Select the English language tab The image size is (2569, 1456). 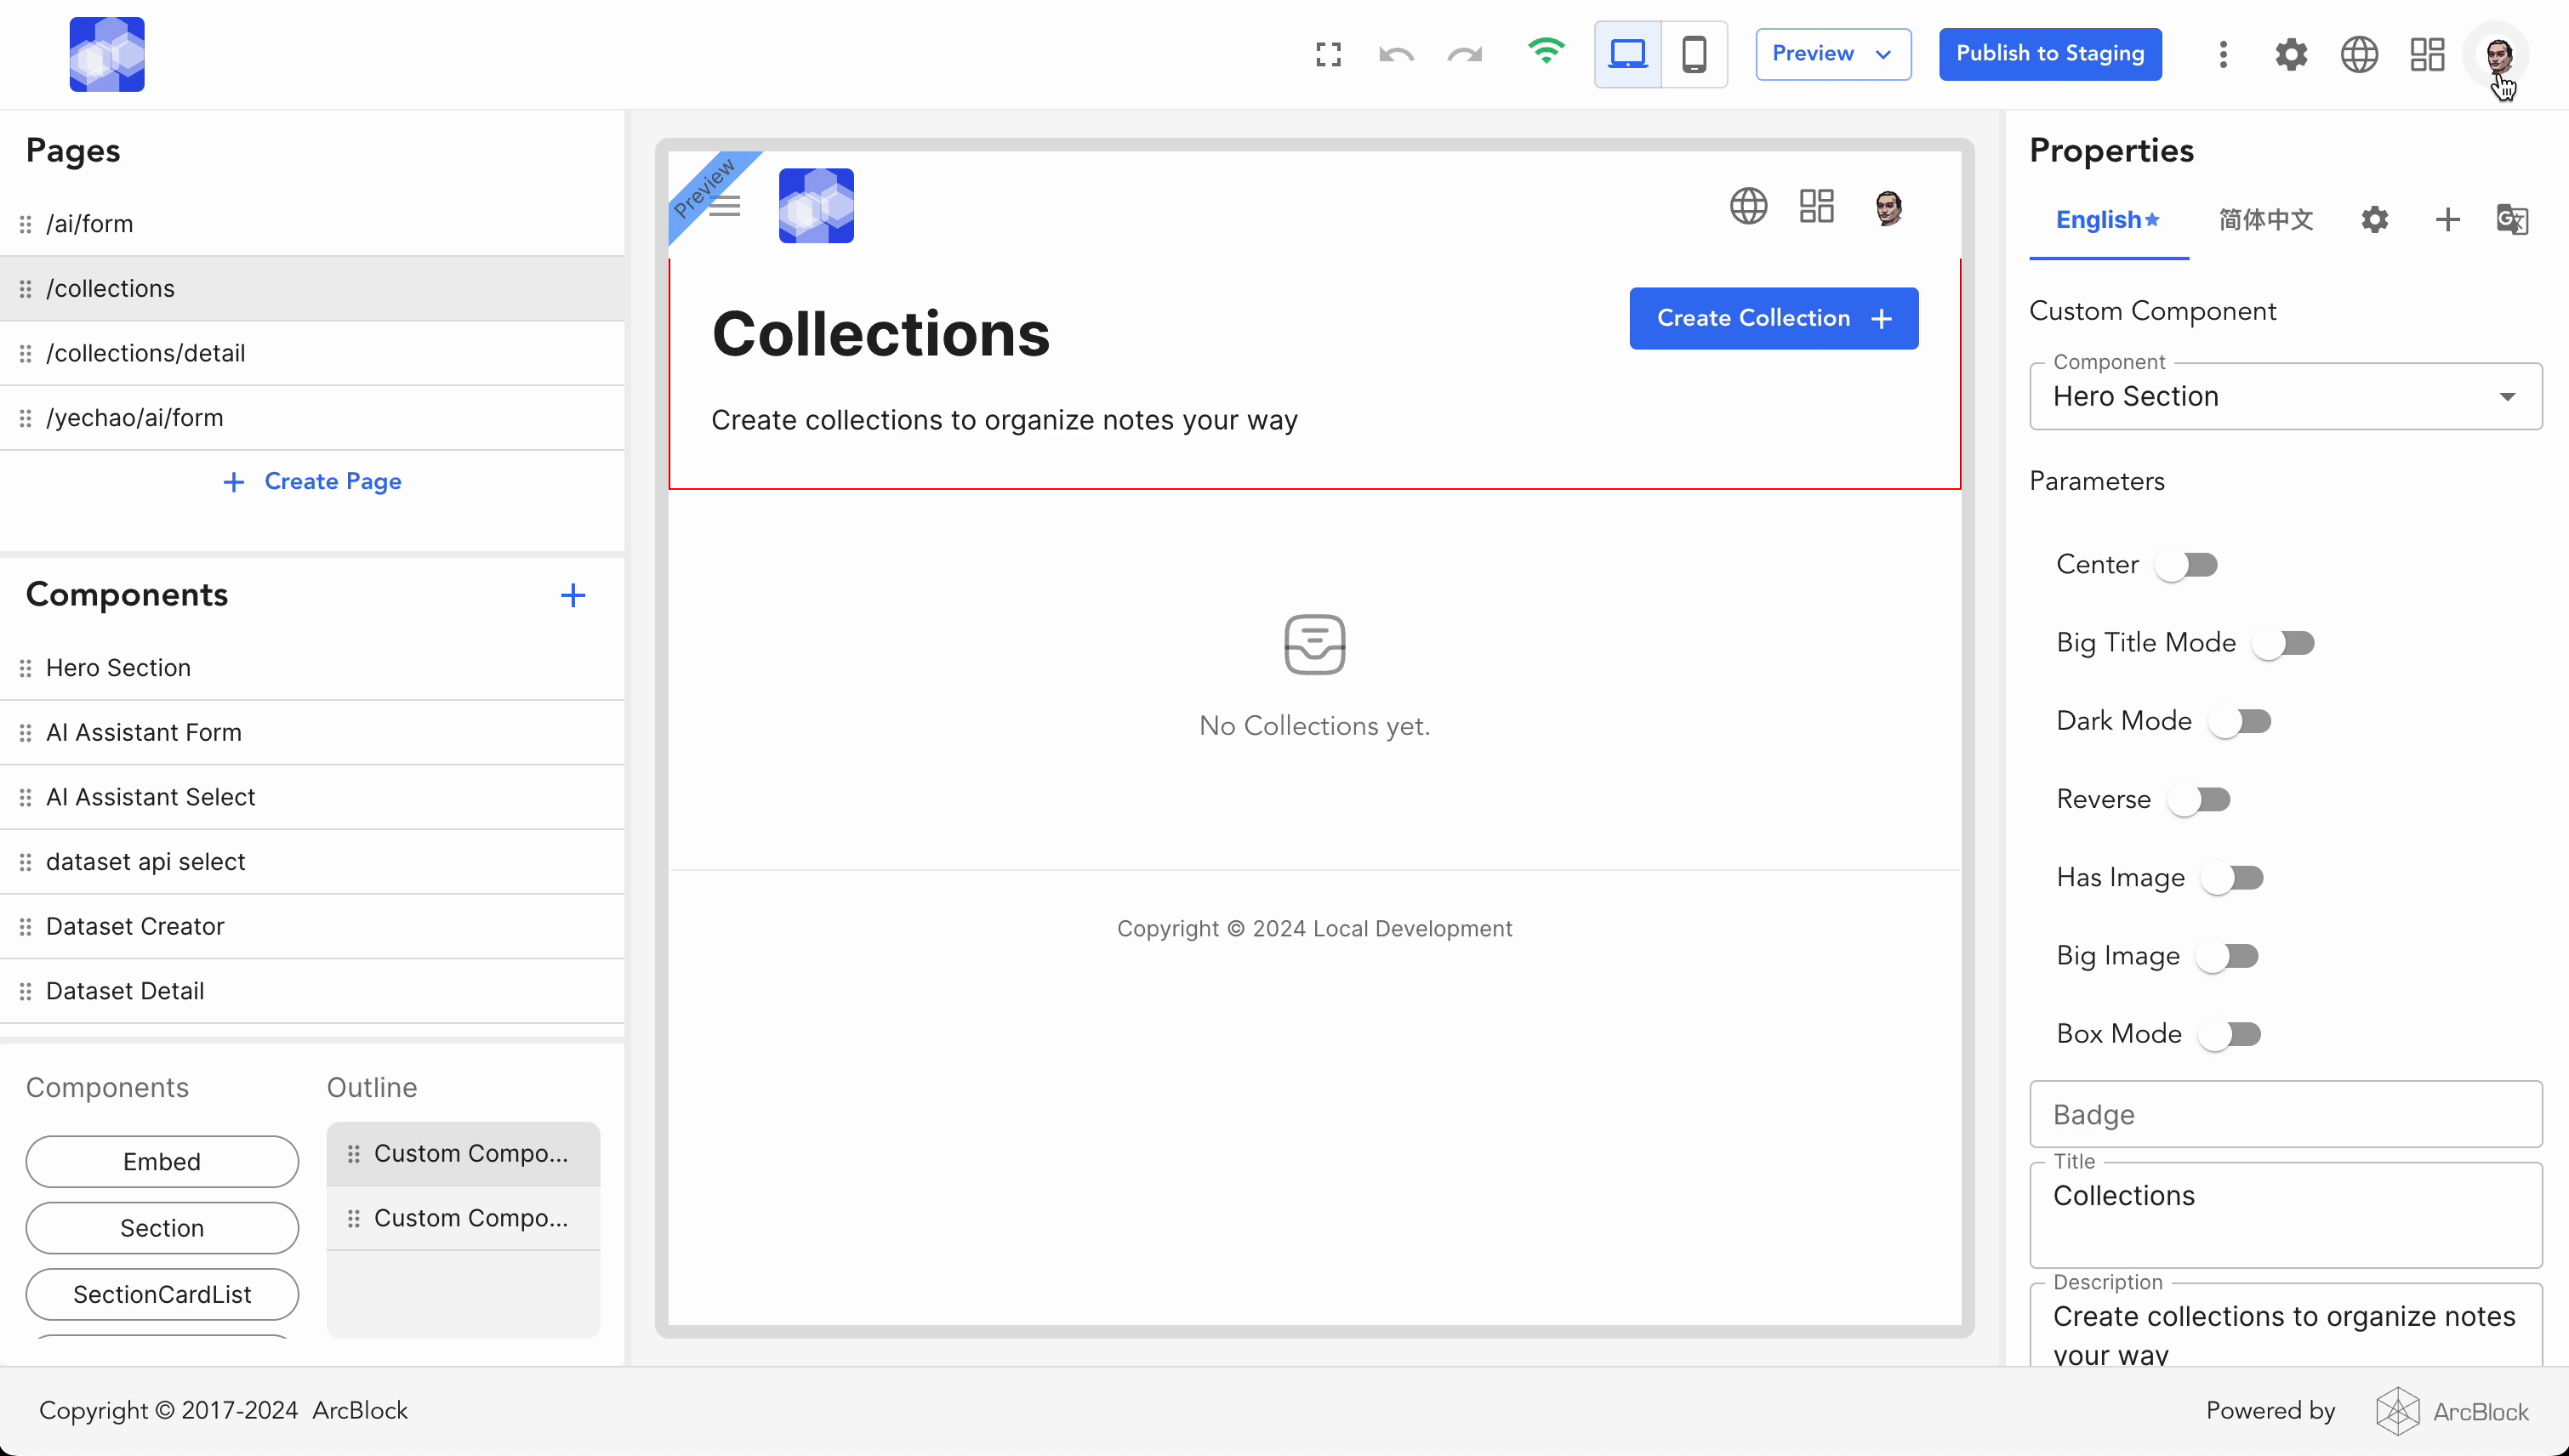pyautogui.click(x=2107, y=219)
